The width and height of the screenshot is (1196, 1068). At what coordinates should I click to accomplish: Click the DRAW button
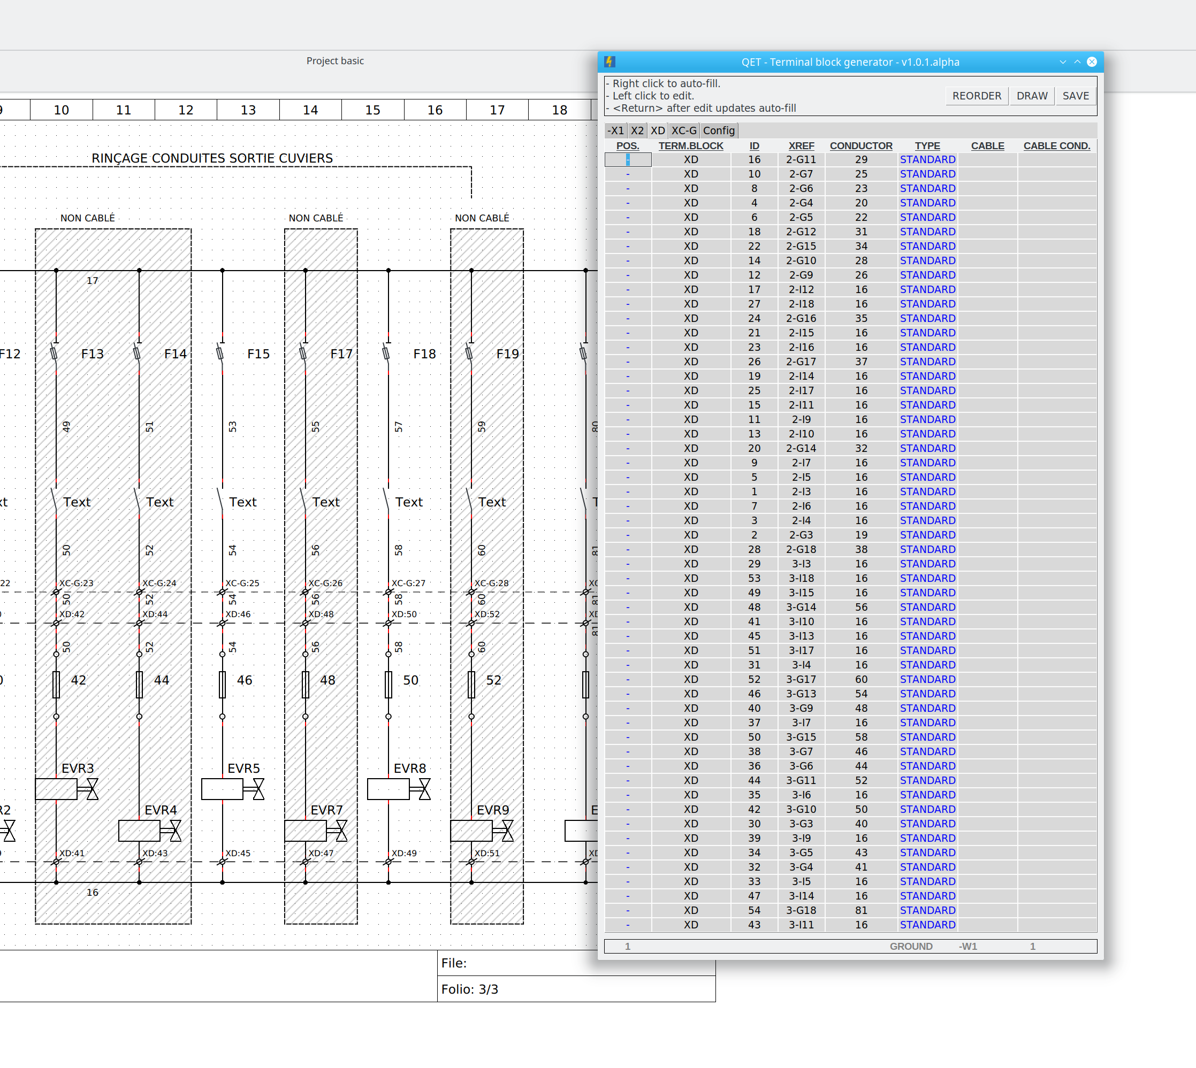pyautogui.click(x=1032, y=96)
